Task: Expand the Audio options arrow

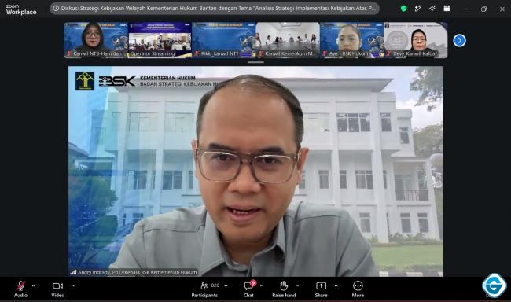Action: (x=34, y=286)
